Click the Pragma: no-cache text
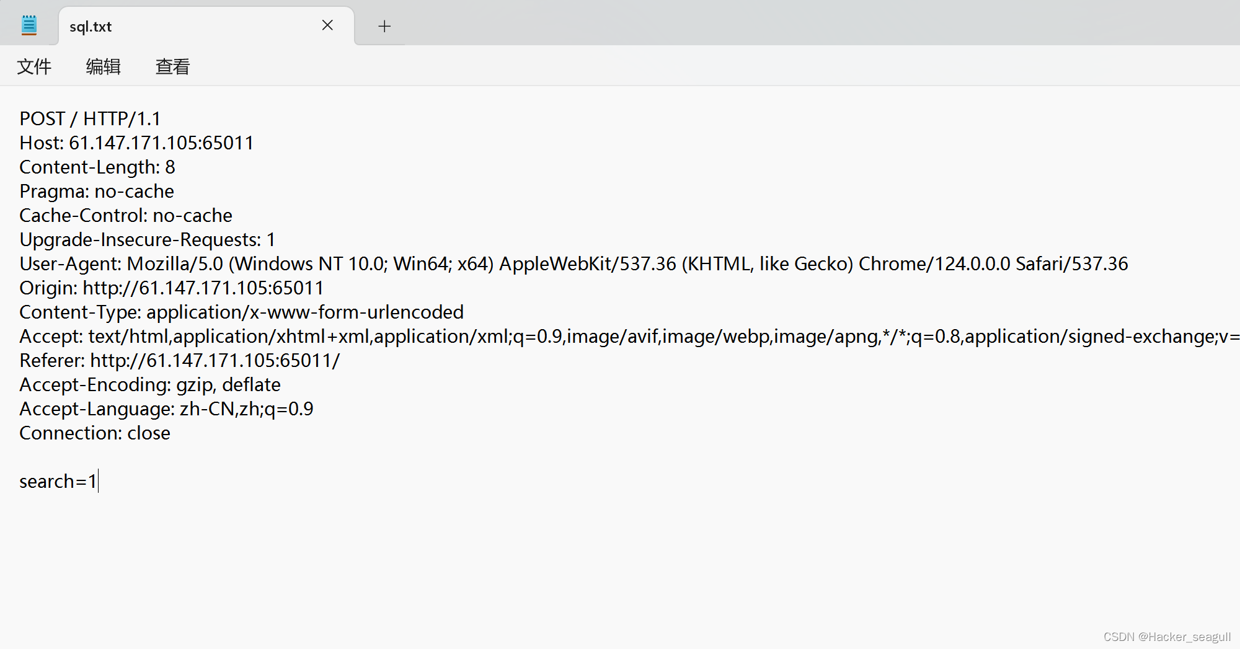The image size is (1240, 649). [97, 191]
